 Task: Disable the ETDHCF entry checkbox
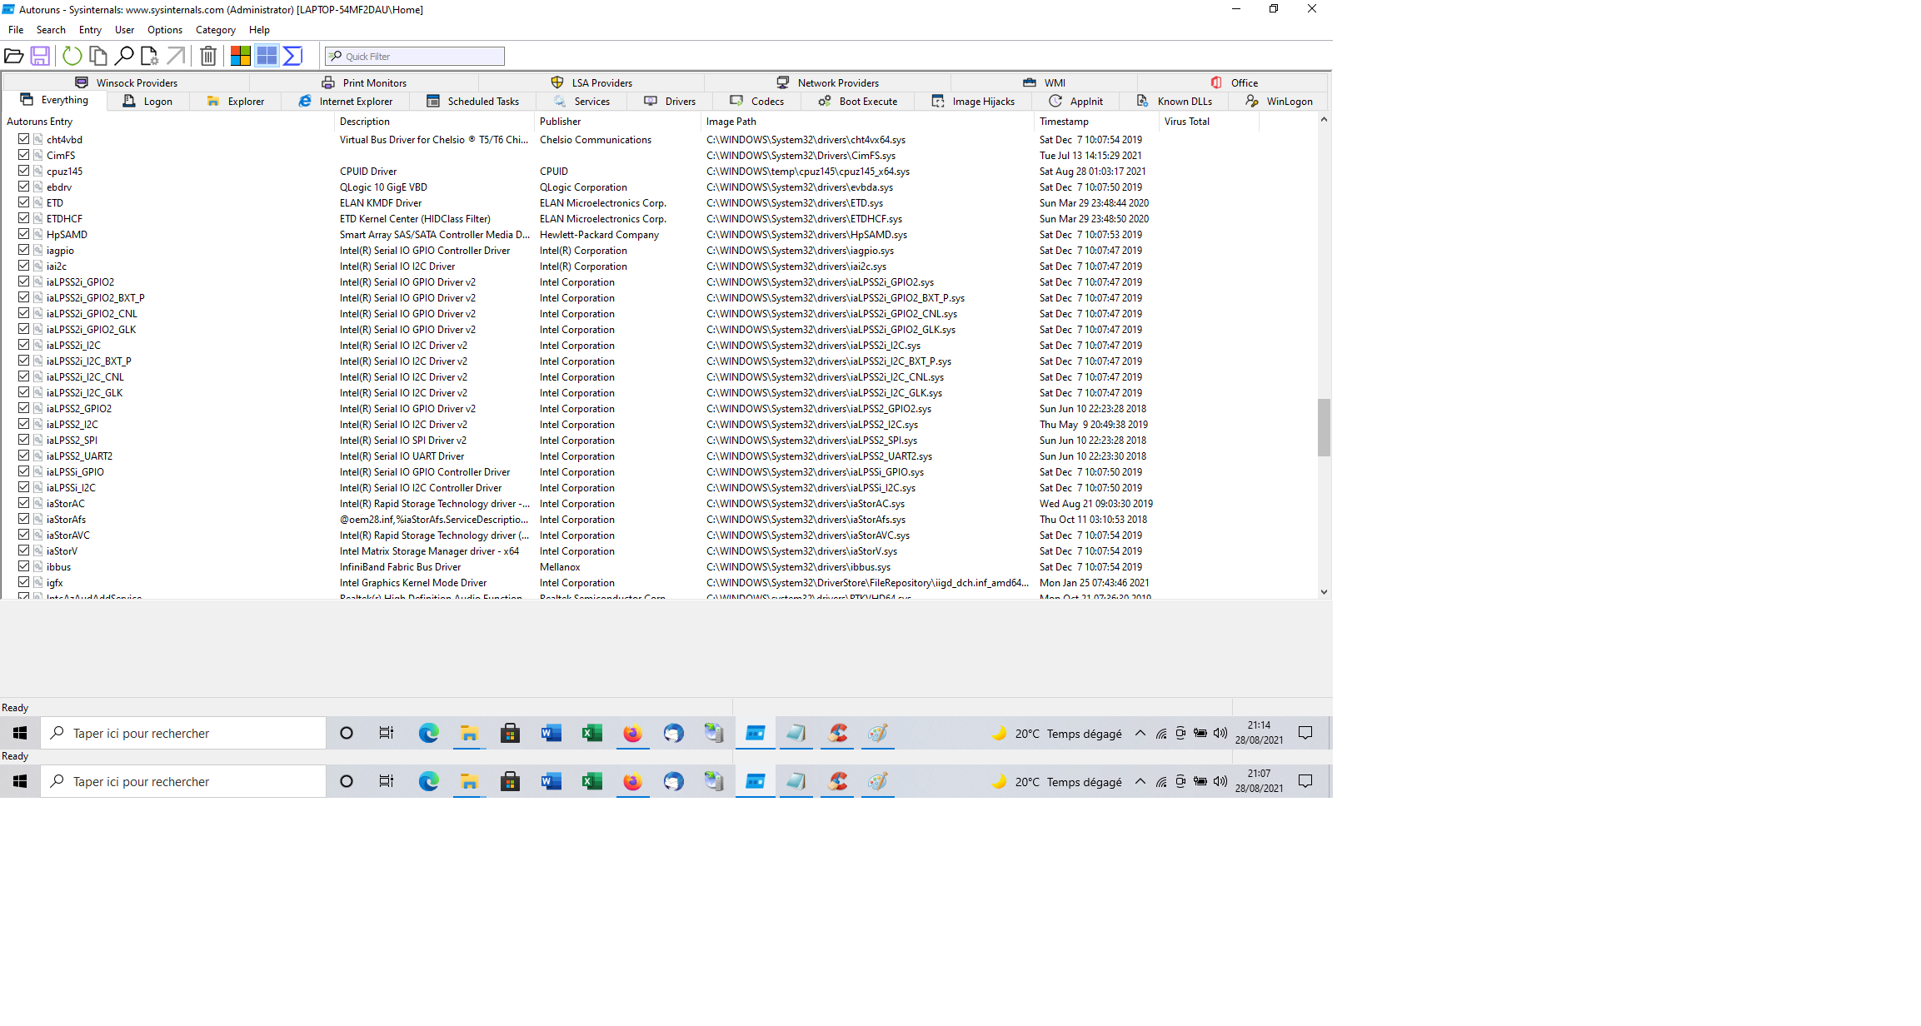pos(24,218)
